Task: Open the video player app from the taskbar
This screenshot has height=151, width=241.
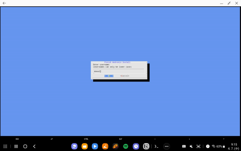Action: pyautogui.click(x=95, y=146)
